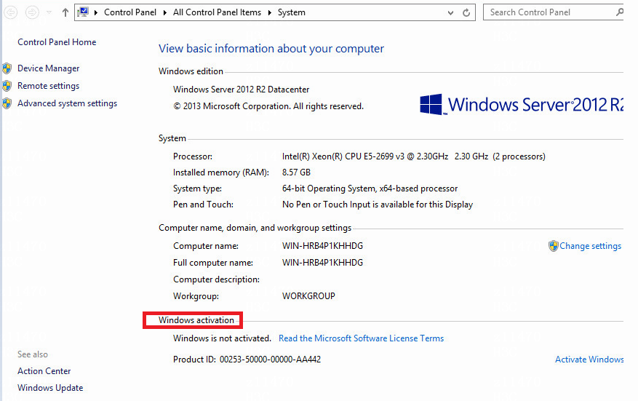
Task: Open Advanced system settings
Action: [67, 103]
